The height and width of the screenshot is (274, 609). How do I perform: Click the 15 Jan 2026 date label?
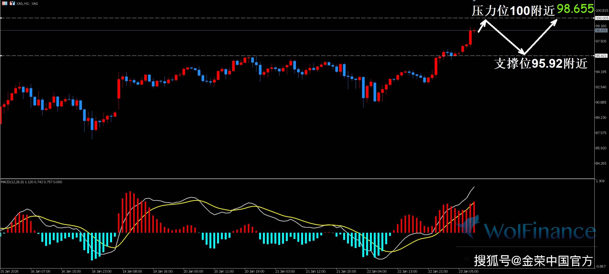click(x=10, y=271)
